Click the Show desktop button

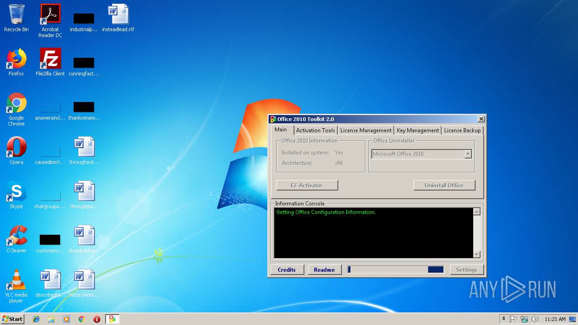click(x=573, y=319)
